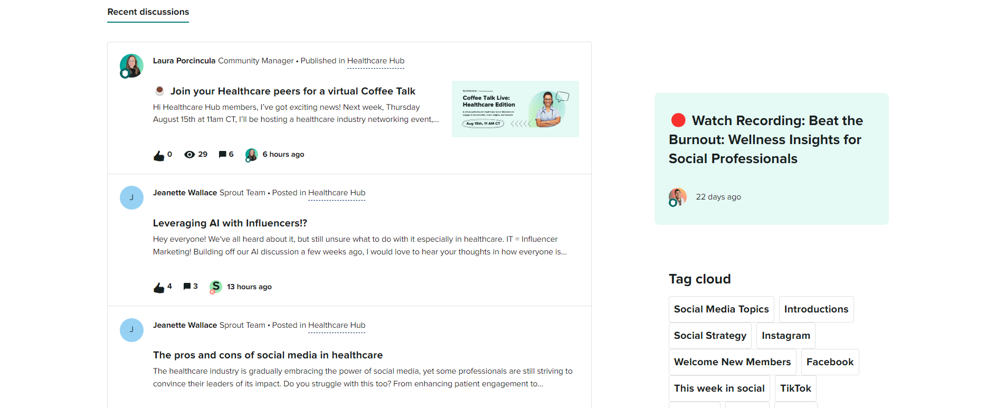Image resolution: width=986 pixels, height=408 pixels.
Task: Click the Welcome New Members tag
Action: pyautogui.click(x=732, y=362)
